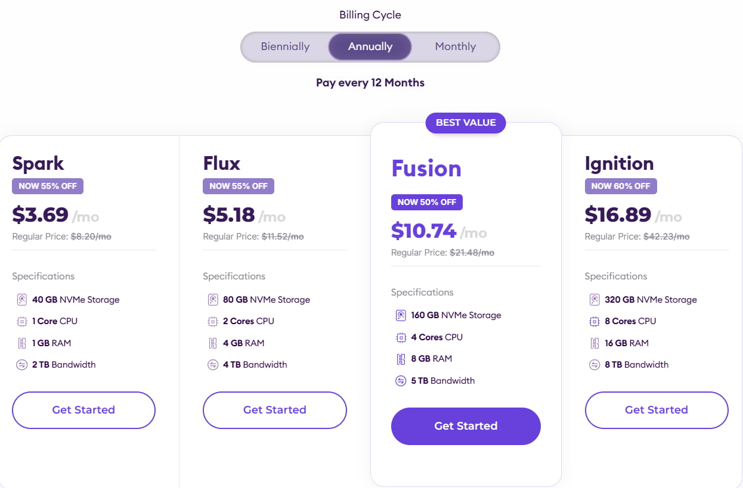Click the Flux plan RAM icon
This screenshot has height=488, width=743.
coord(213,343)
